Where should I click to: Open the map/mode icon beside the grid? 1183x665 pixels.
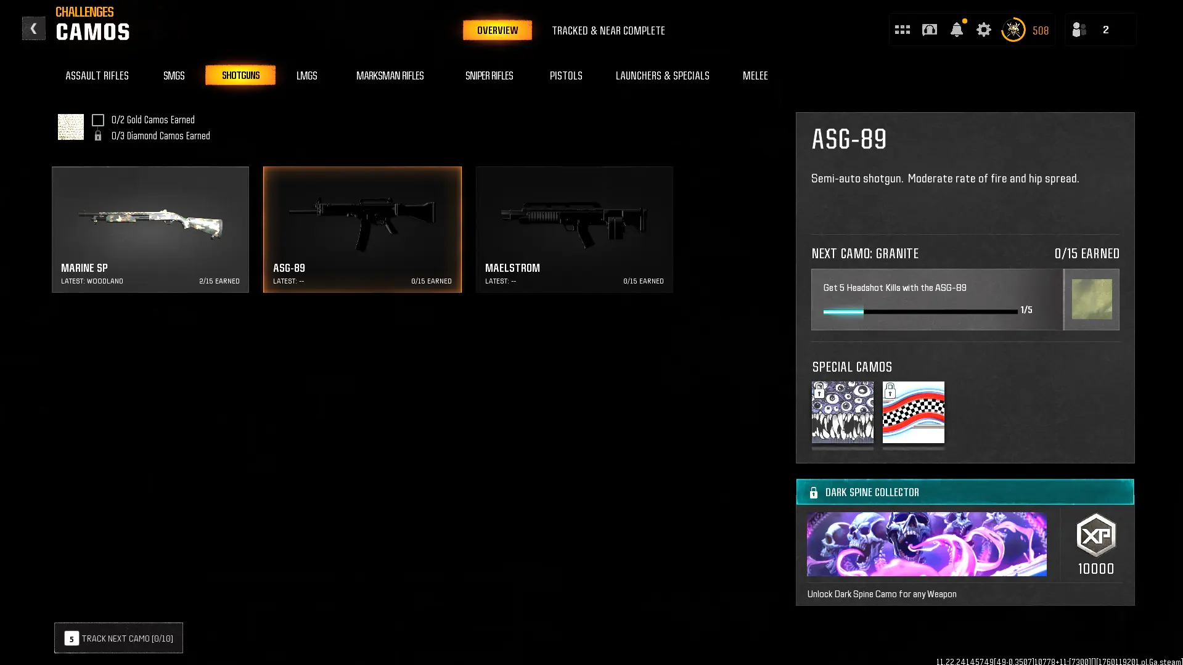click(929, 30)
